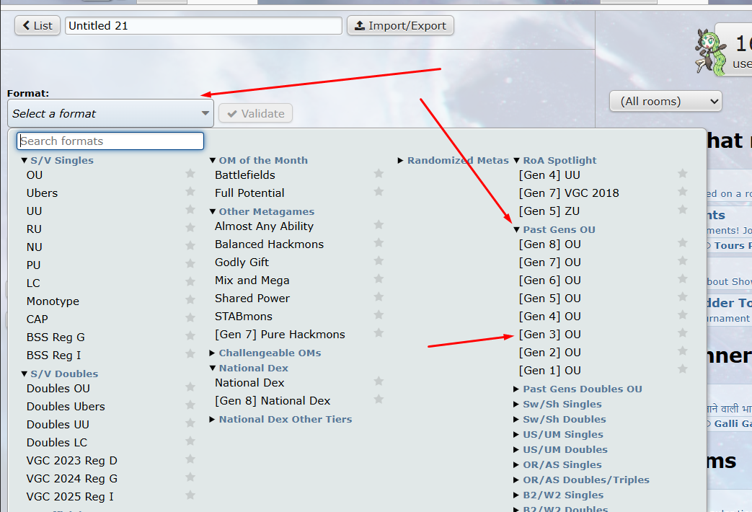Focus the Search formats field
This screenshot has width=752, height=512.
[x=110, y=141]
